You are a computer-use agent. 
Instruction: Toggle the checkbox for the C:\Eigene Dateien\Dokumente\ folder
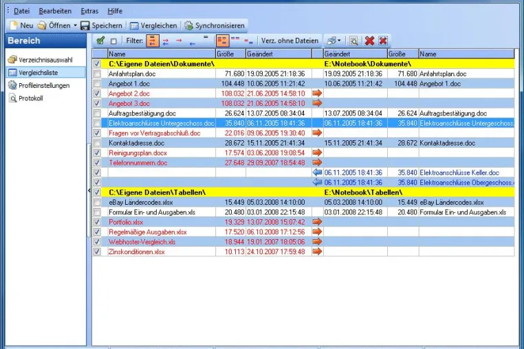97,64
